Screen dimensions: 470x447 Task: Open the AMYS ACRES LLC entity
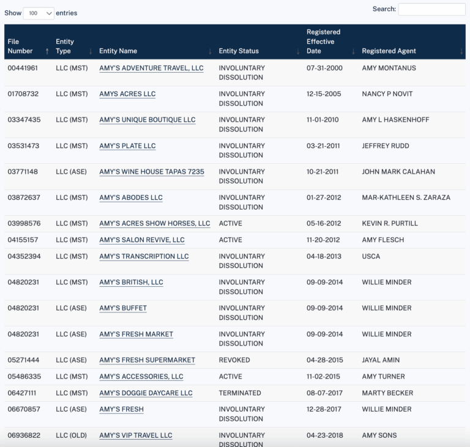click(127, 94)
